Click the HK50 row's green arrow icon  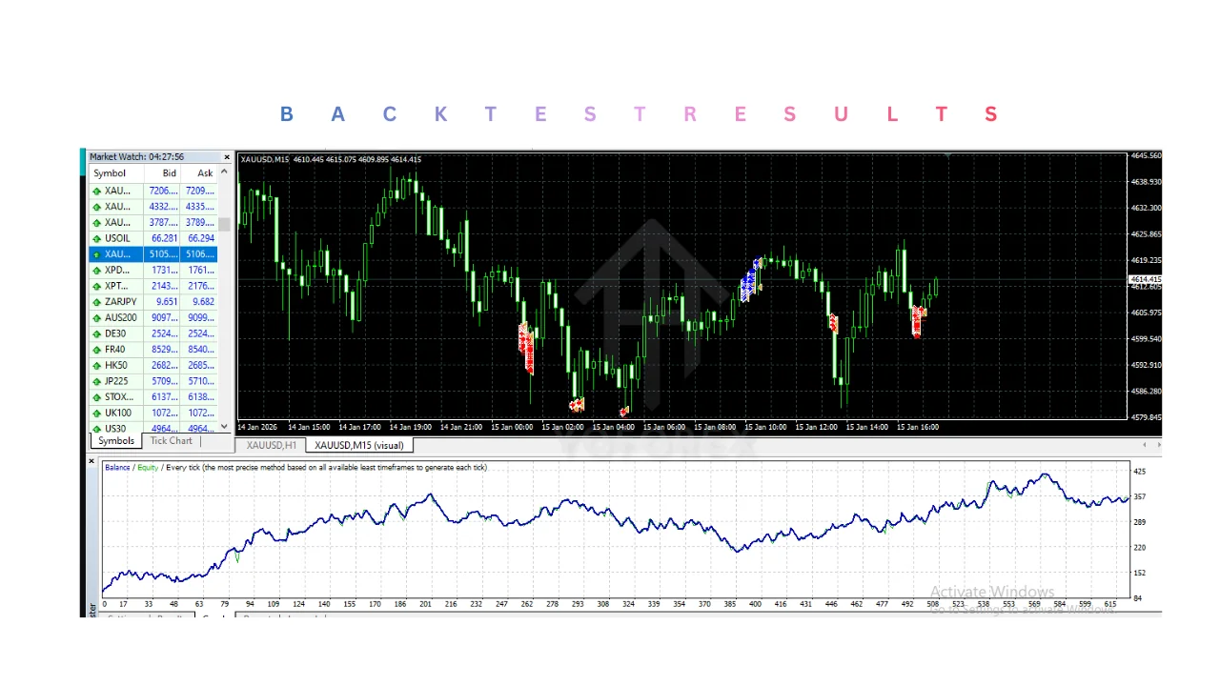96,366
